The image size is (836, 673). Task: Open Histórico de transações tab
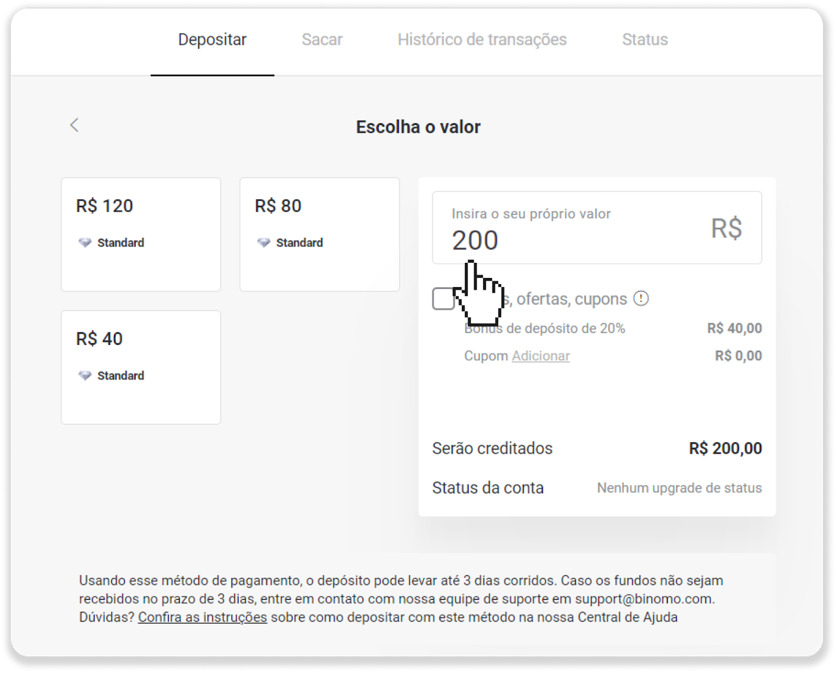pos(482,40)
